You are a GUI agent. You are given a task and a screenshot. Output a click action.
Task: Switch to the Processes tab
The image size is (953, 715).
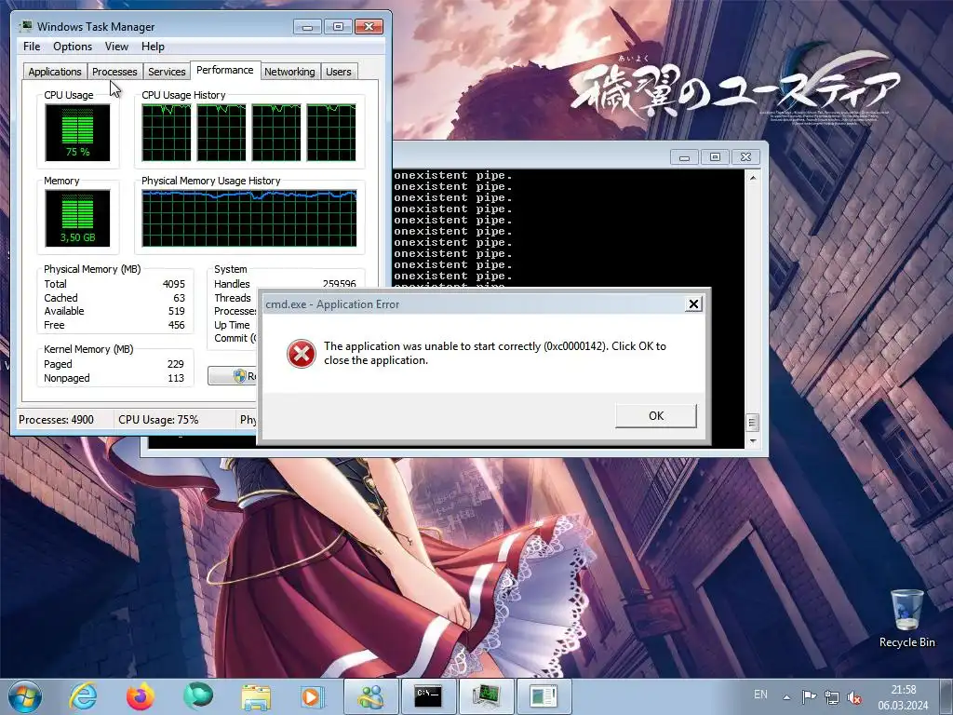[x=114, y=72]
